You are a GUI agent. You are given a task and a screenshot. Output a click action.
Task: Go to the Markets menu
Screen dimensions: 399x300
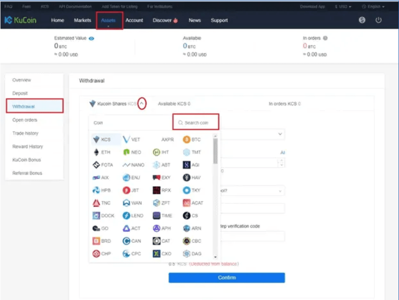tap(83, 20)
